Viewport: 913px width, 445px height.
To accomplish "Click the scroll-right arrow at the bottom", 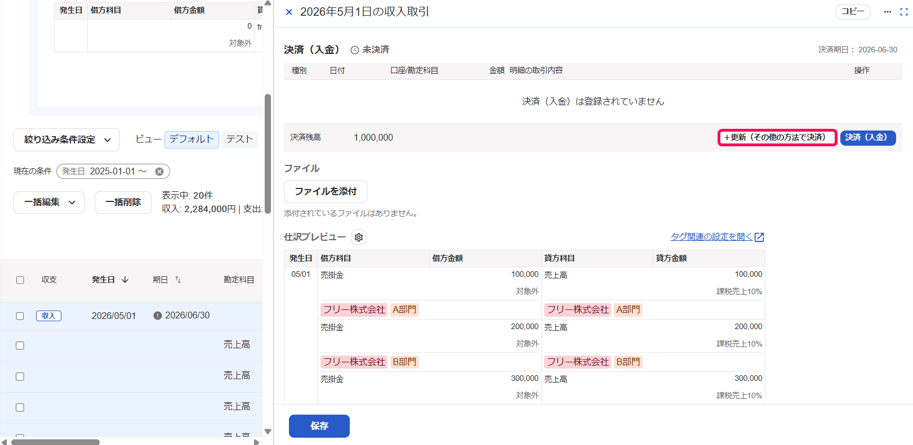I will click(x=257, y=442).
